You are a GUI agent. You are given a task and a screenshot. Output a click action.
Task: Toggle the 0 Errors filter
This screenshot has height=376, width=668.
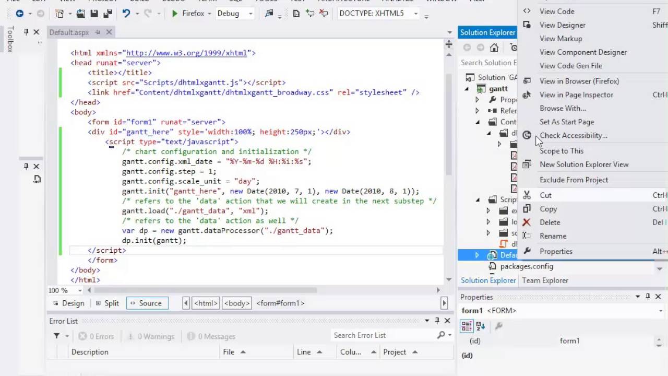click(x=96, y=336)
